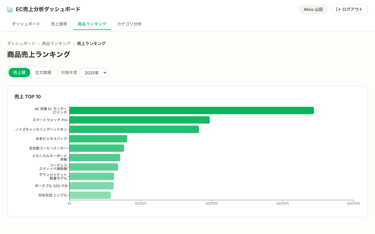Go to the カテゴリ分析 tab
Screen dimensions: 375x234
pyautogui.click(x=129, y=24)
